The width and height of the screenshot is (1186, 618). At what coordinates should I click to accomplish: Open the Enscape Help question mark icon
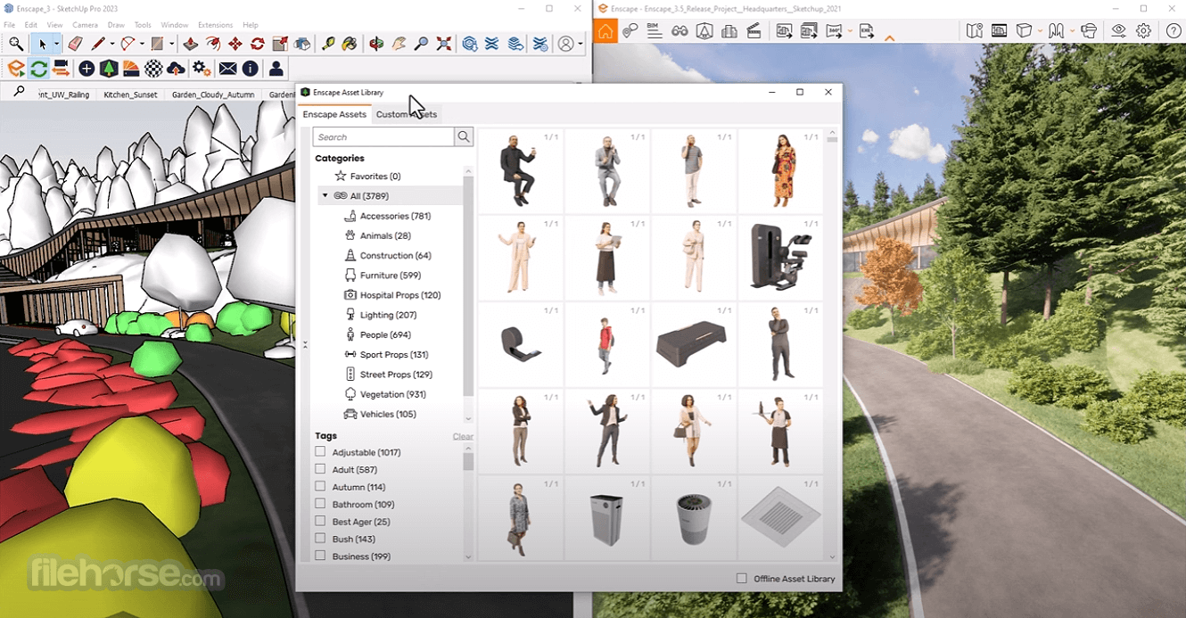click(x=1174, y=31)
